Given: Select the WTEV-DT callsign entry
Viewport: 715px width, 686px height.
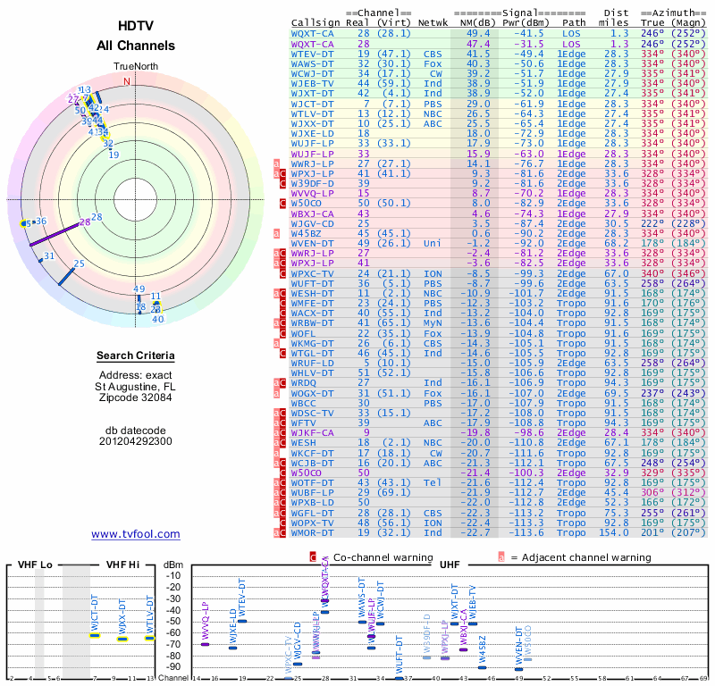Looking at the screenshot, I should click(x=312, y=54).
